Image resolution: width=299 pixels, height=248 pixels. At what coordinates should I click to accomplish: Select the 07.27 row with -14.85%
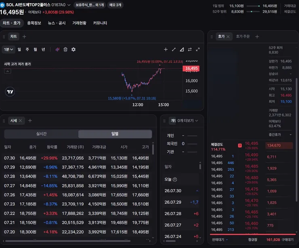click(x=76, y=186)
